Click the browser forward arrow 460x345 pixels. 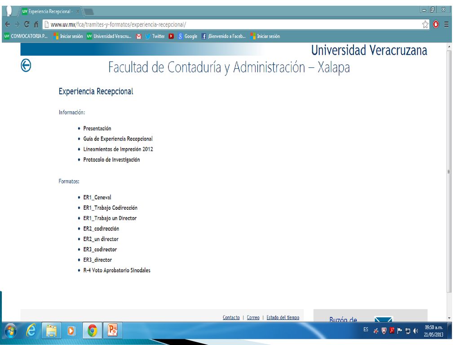[17, 24]
